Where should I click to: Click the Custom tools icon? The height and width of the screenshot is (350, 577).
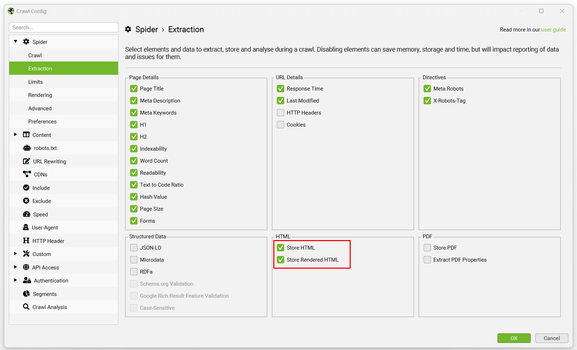pos(26,254)
